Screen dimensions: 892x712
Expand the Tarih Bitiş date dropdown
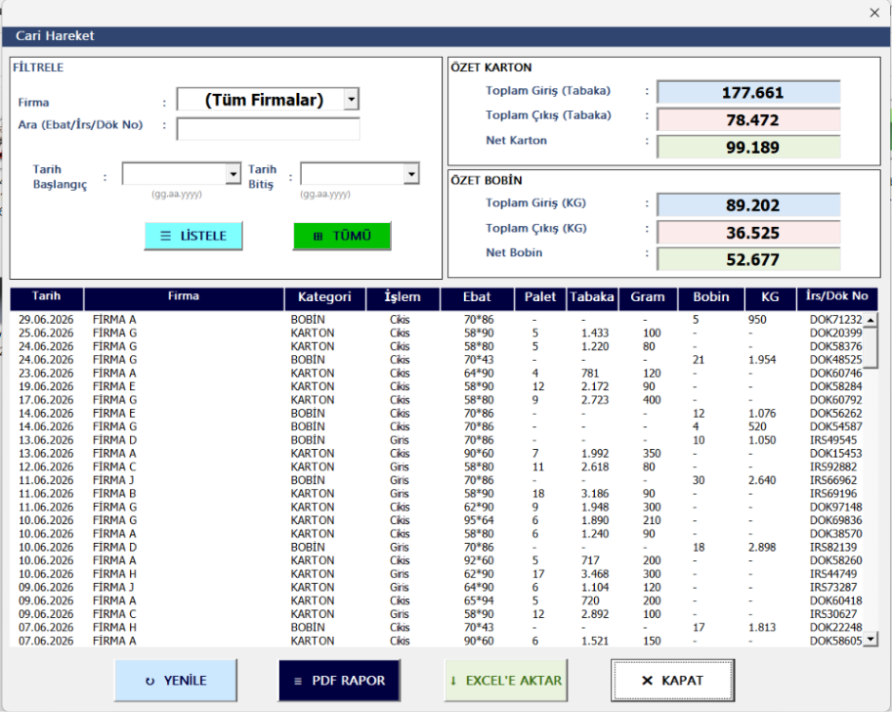[x=411, y=174]
